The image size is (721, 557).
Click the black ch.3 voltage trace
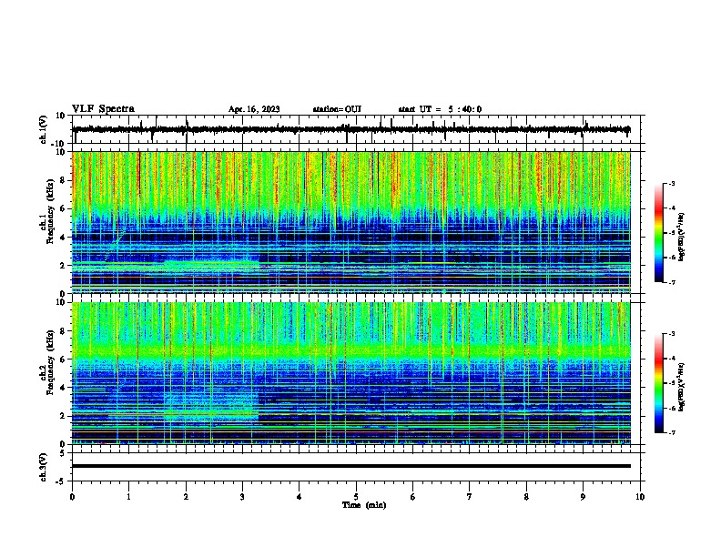pyautogui.click(x=351, y=466)
